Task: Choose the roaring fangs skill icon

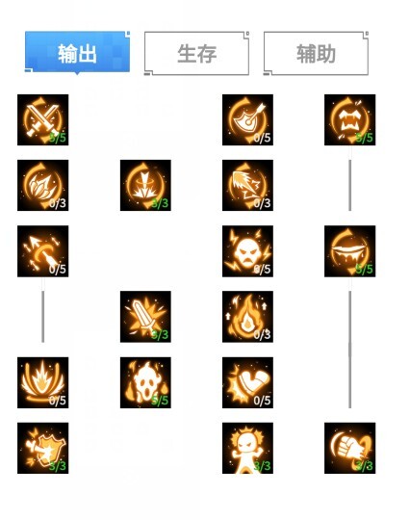Action: point(349,119)
